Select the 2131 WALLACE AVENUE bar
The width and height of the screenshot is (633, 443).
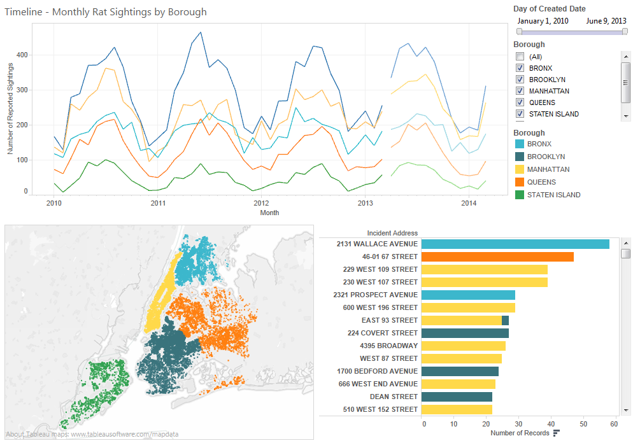point(515,244)
